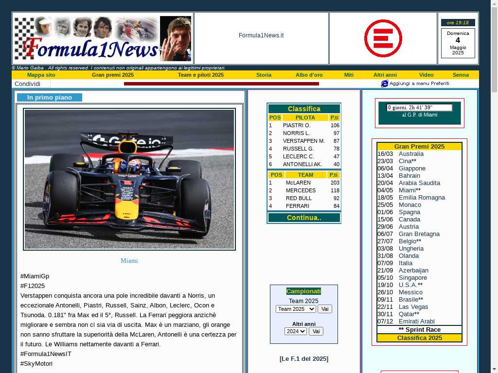Open the Spagna grand prix link
498x373 pixels.
click(x=409, y=212)
